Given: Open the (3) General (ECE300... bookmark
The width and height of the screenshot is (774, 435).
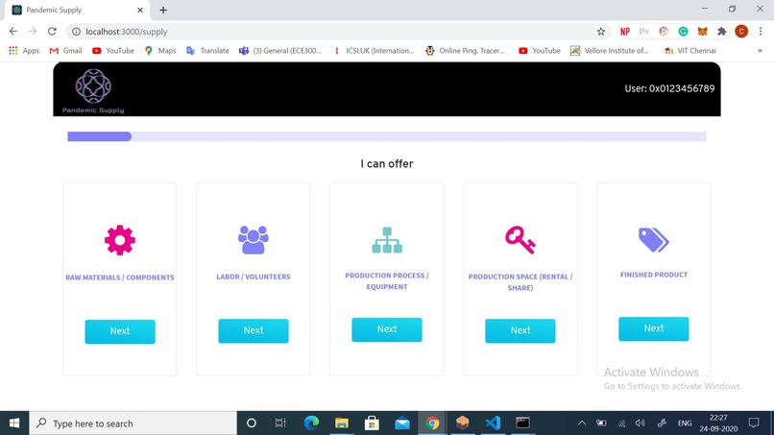Looking at the screenshot, I should click(279, 50).
